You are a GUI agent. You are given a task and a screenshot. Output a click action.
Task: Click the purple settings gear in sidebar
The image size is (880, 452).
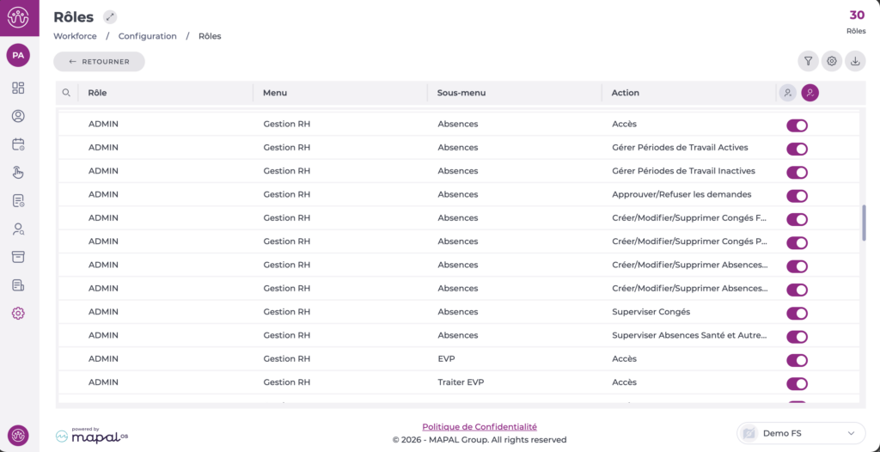[18, 314]
